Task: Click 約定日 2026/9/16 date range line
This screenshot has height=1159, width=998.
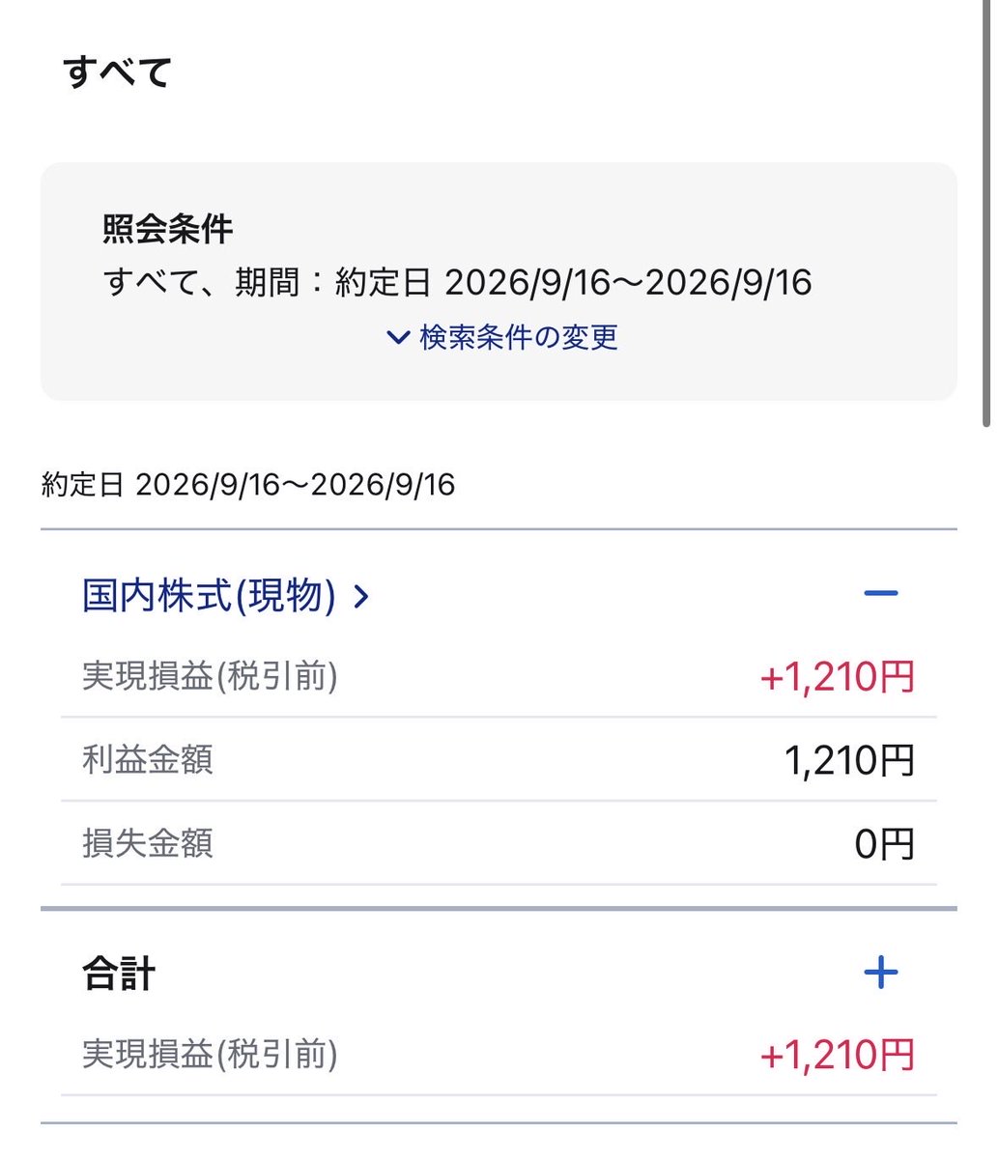Action: click(x=248, y=484)
